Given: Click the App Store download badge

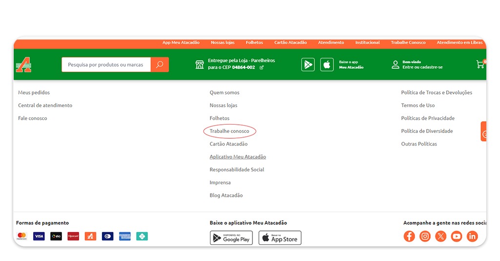Looking at the screenshot, I should 280,238.
